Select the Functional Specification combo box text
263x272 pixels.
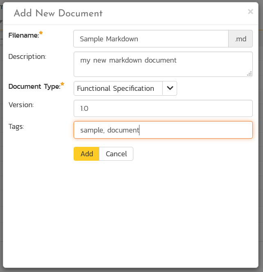118,88
